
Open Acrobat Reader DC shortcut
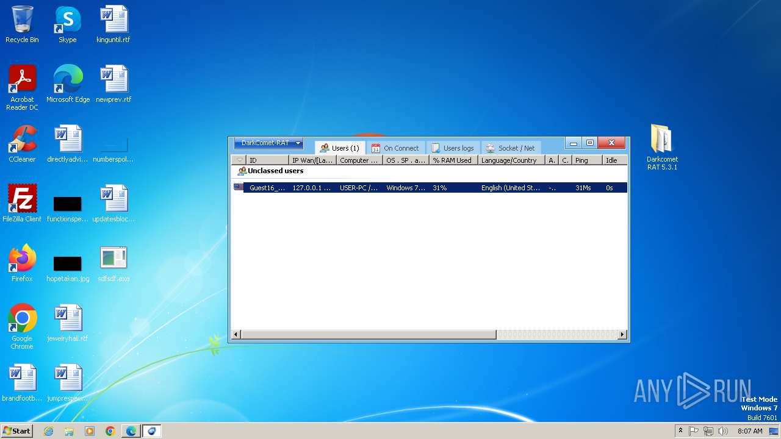click(x=22, y=87)
